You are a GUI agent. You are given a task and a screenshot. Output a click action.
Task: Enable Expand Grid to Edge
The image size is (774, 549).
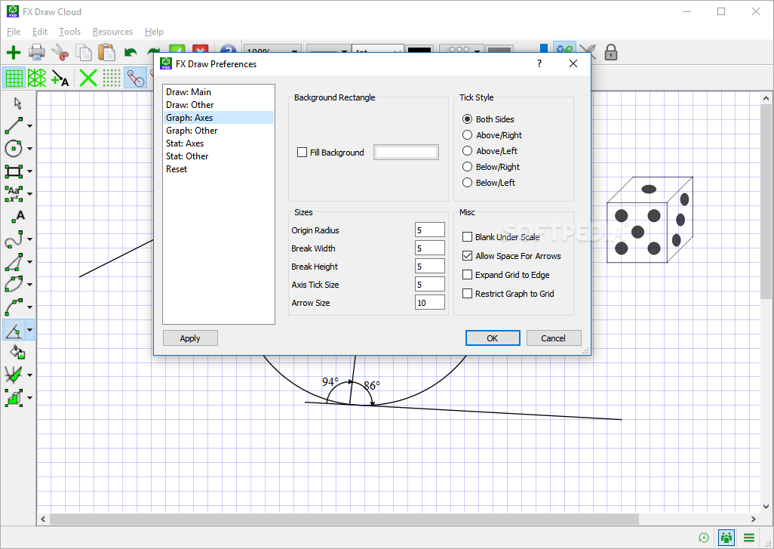[x=468, y=275]
